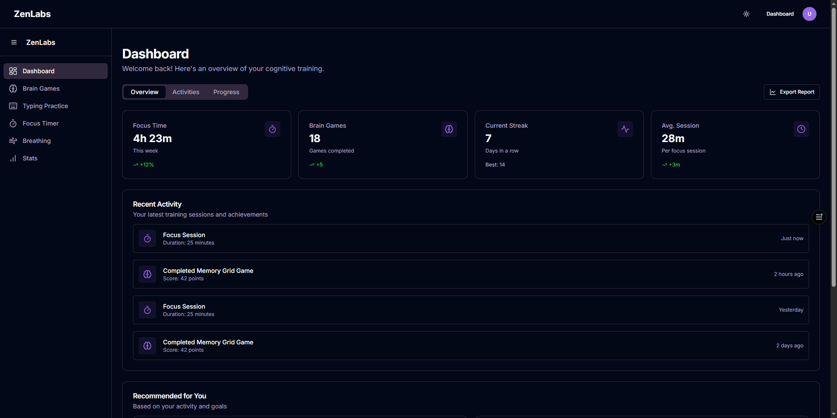Click the timer icon on the Focus Time card
The width and height of the screenshot is (837, 418).
pyautogui.click(x=272, y=129)
